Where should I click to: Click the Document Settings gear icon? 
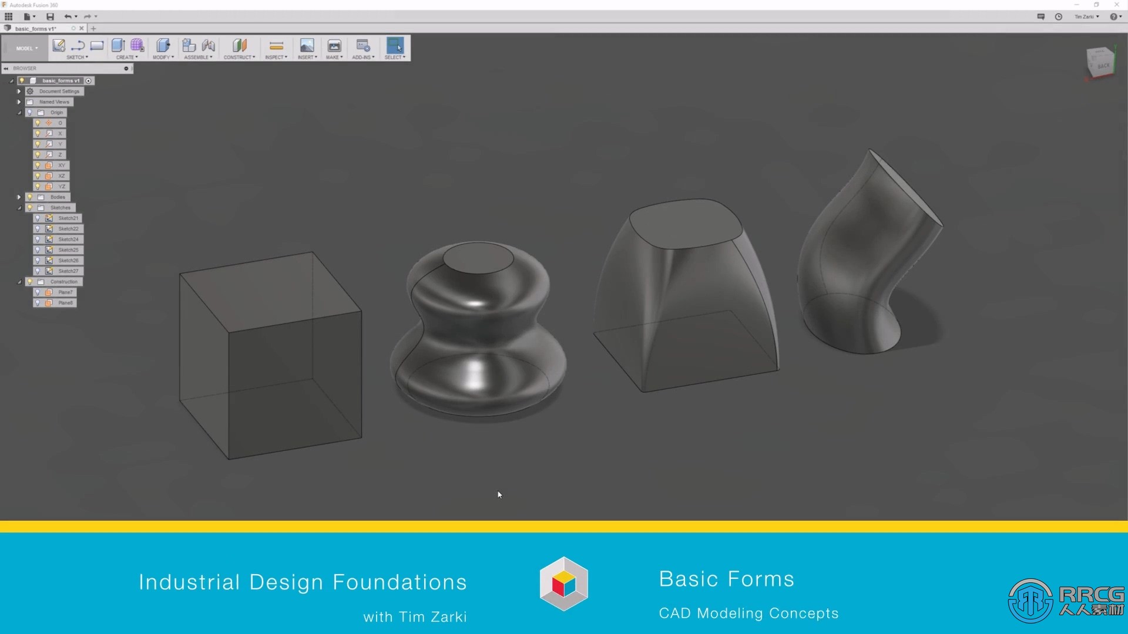coord(30,92)
